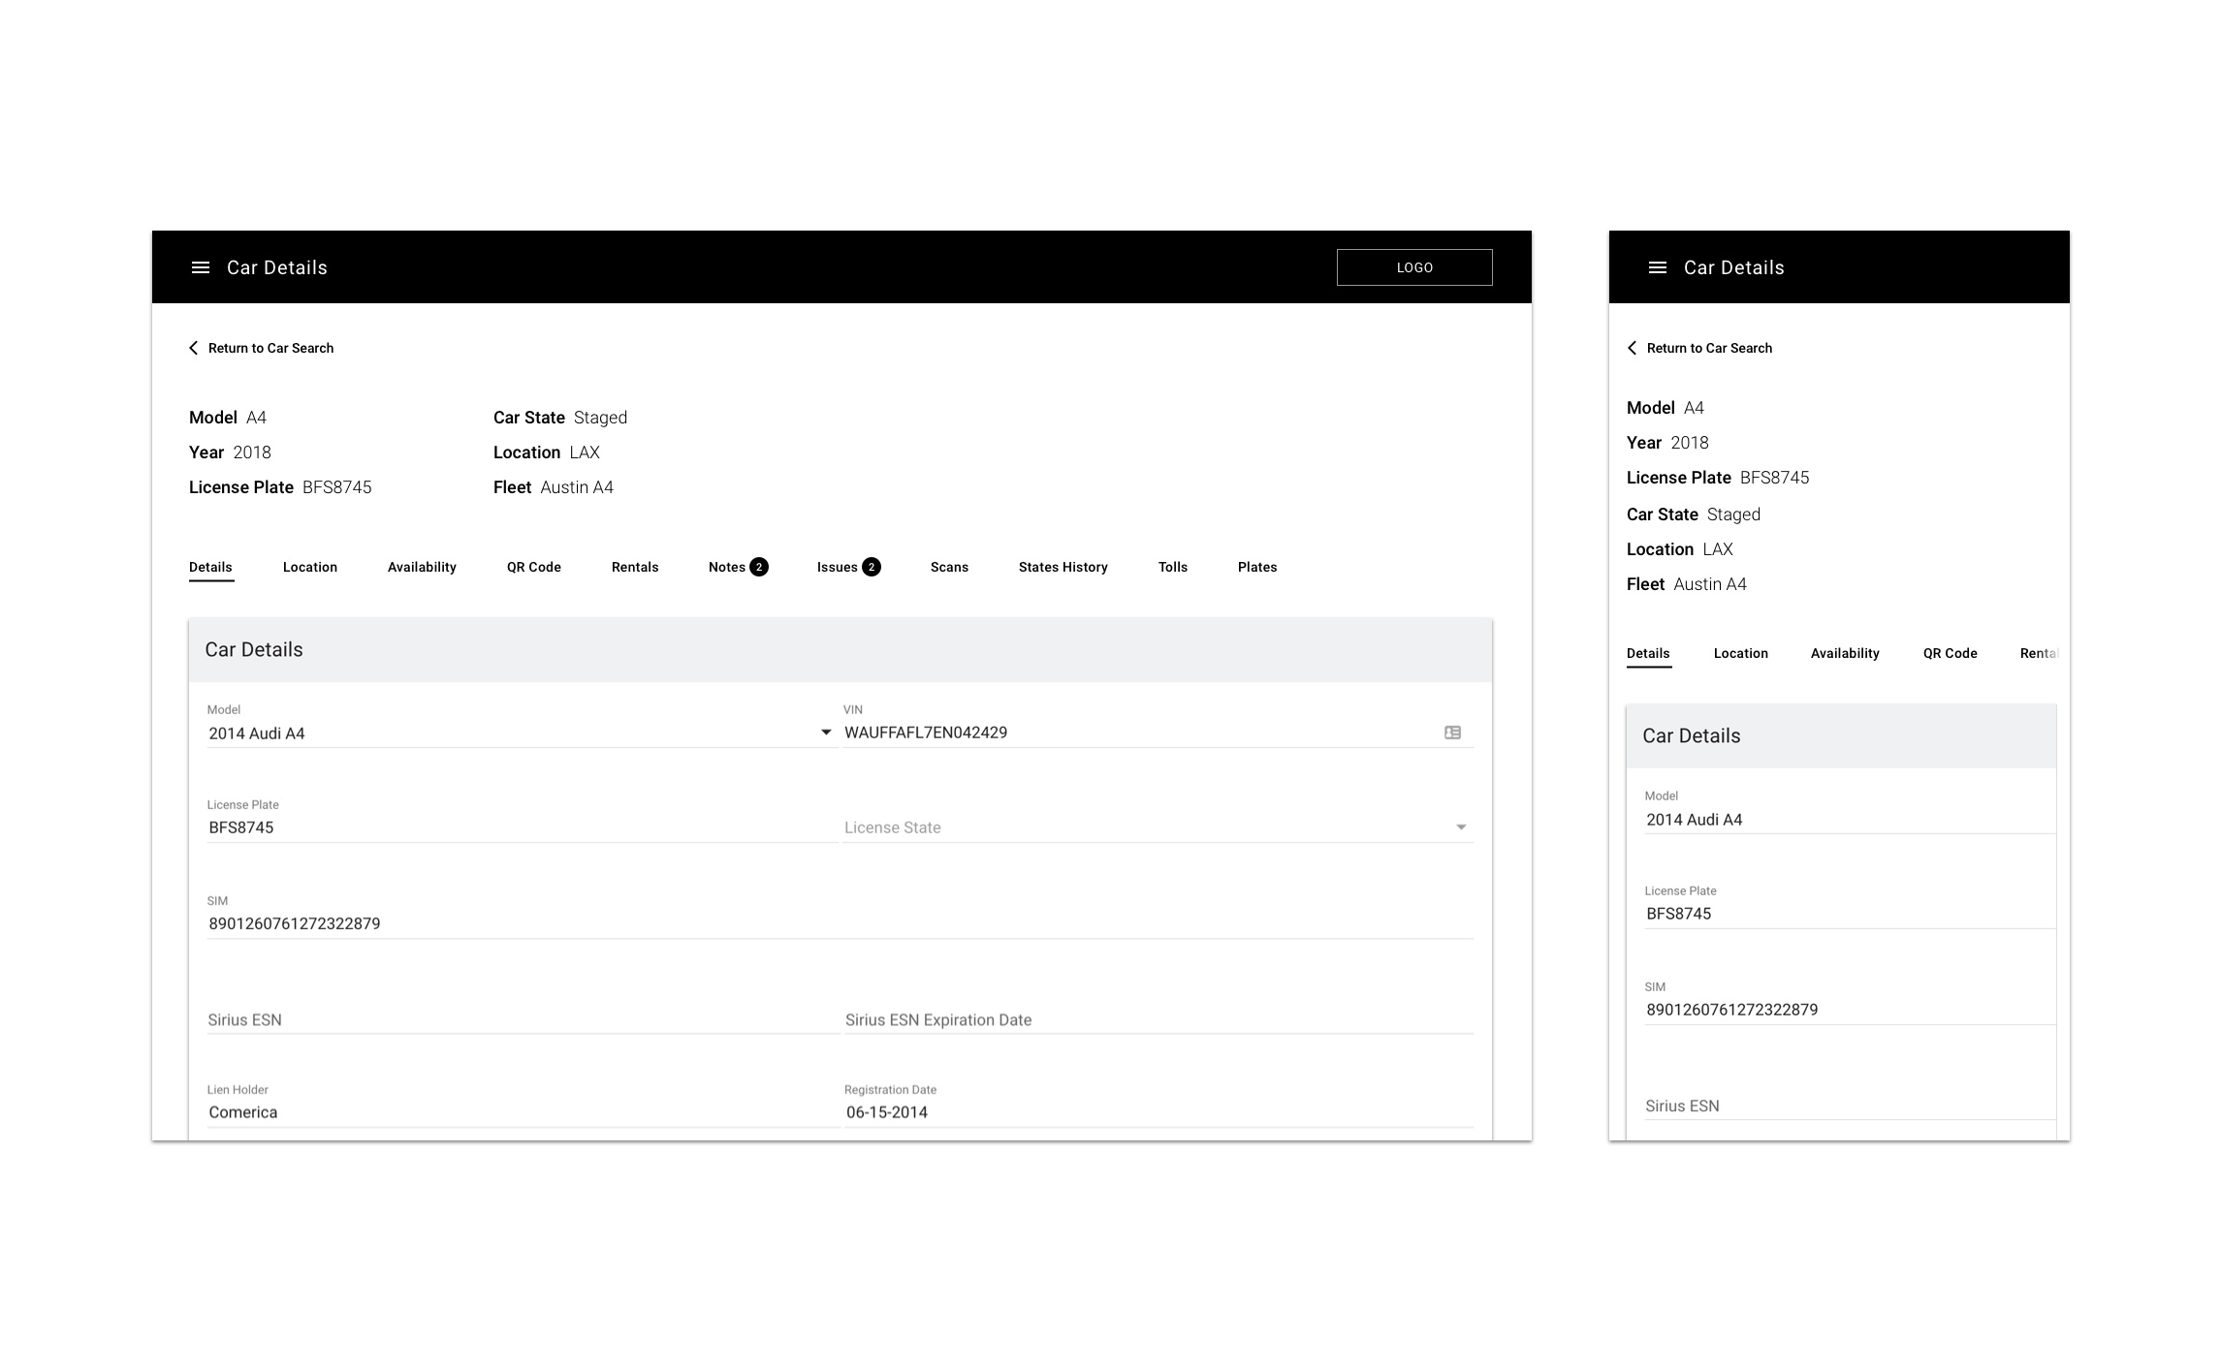This screenshot has width=2221, height=1371.
Task: Open hamburger menu in mobile Car Details header
Action: [x=1658, y=267]
